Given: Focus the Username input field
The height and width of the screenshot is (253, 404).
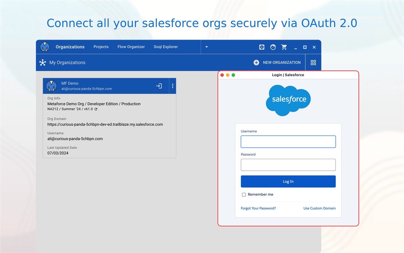Looking at the screenshot, I should coord(288,142).
